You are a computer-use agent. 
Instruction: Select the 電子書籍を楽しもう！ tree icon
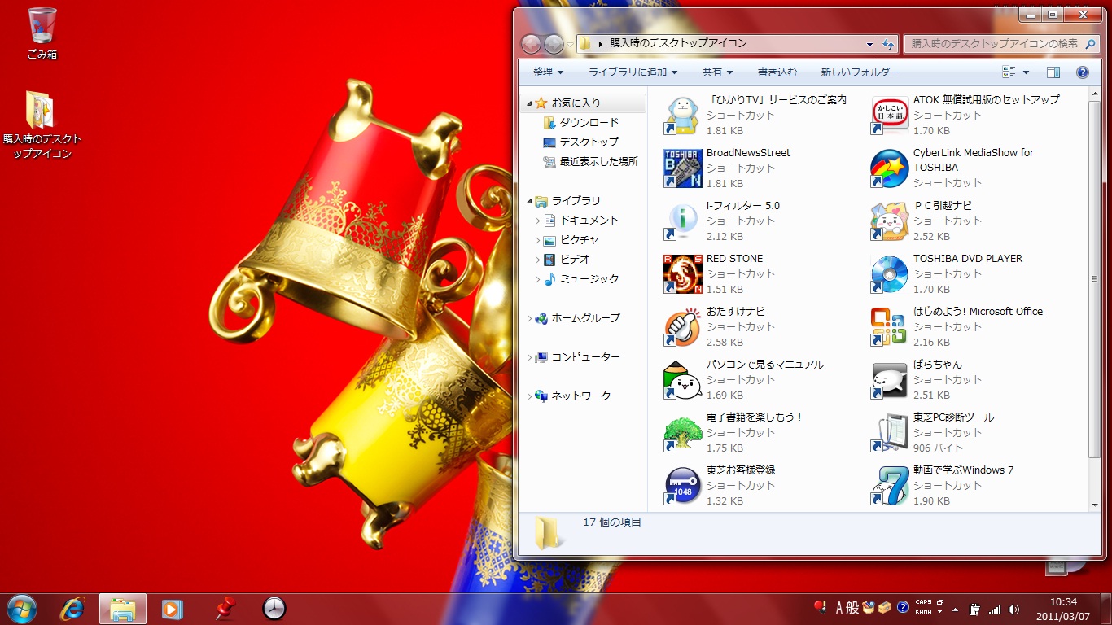pyautogui.click(x=682, y=432)
